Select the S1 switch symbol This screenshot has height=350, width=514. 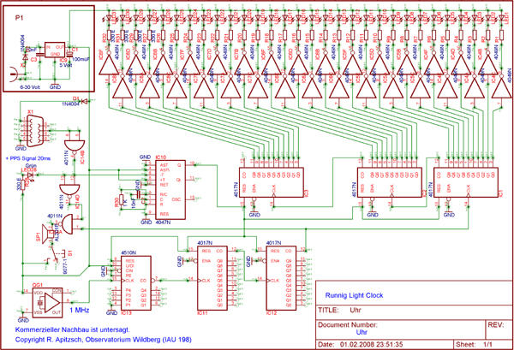coord(54,254)
